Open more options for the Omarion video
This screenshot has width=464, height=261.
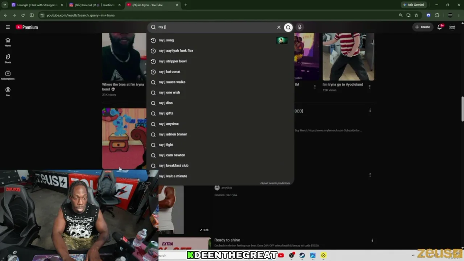point(370,175)
